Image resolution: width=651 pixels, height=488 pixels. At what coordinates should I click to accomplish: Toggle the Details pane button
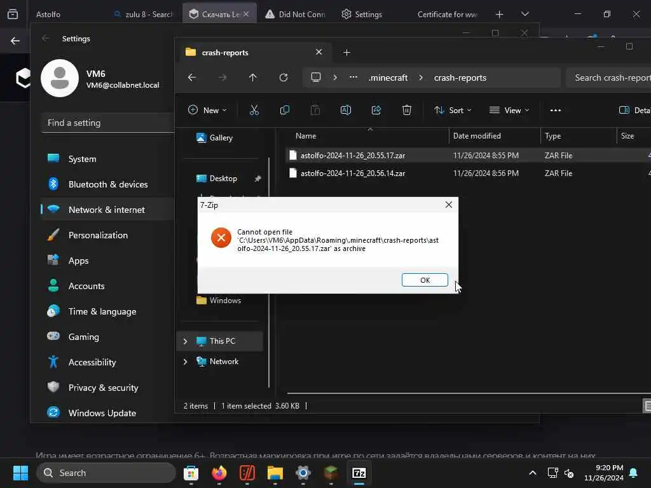pyautogui.click(x=634, y=110)
